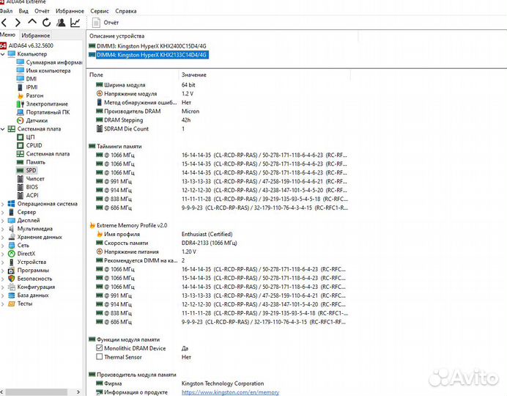Expand the Мультимедиа tree node

(3, 229)
